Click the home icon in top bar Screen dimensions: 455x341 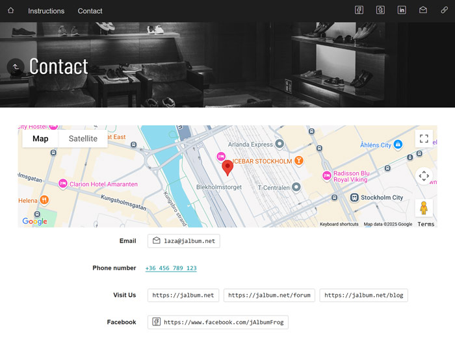(x=10, y=10)
